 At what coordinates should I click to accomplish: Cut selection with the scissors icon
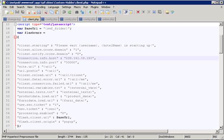click(x=46, y=12)
